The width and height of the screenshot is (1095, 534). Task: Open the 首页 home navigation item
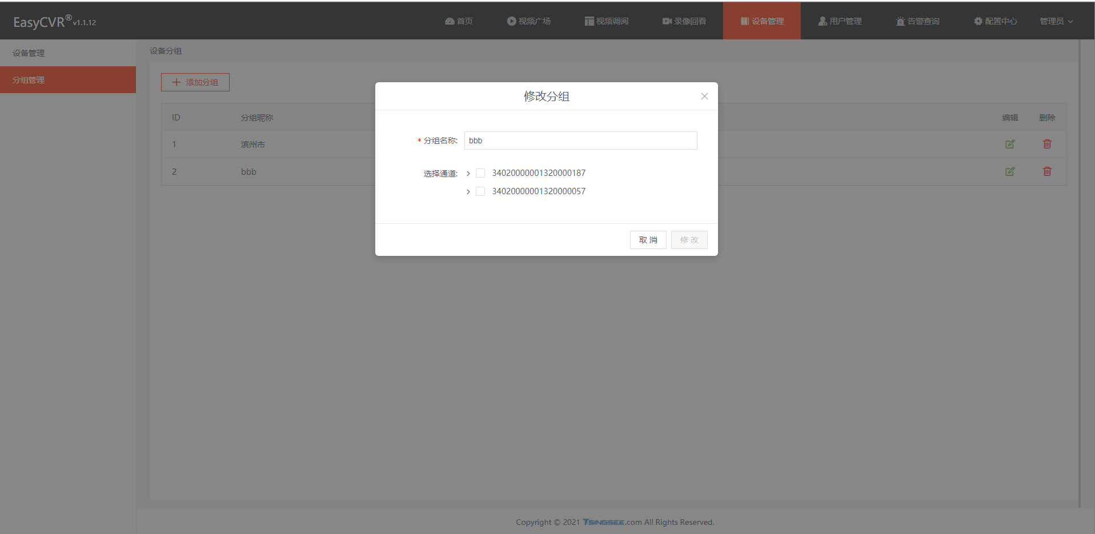click(459, 21)
